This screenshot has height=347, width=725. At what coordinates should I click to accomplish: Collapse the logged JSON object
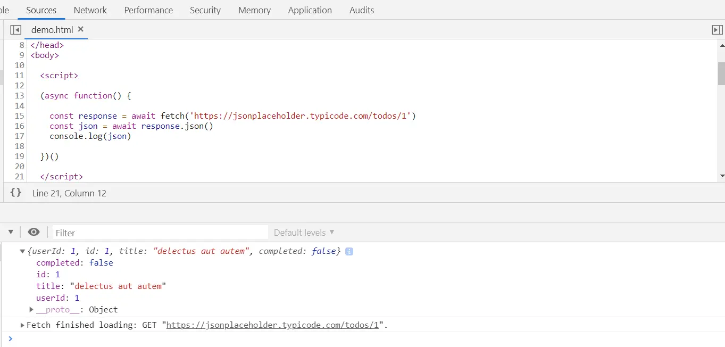22,251
